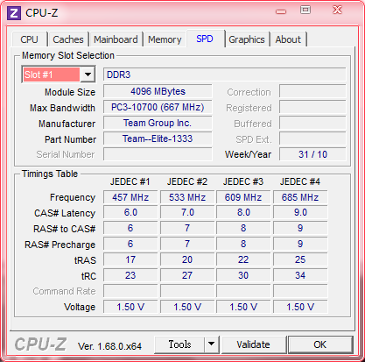Screen dimensions: 365x362
Task: Click the CAS# Latency 6.0 cell
Action: point(130,212)
